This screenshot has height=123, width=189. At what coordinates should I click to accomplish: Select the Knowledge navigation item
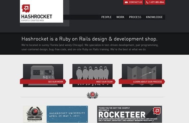point(154,17)
